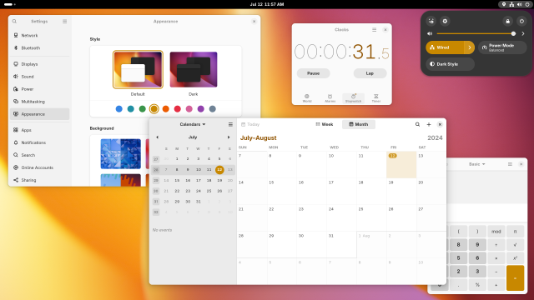Choose the purple accent color
This screenshot has height=300, width=534.
point(201,109)
